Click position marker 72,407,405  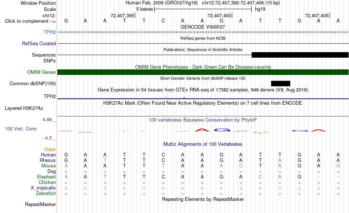point(317,15)
